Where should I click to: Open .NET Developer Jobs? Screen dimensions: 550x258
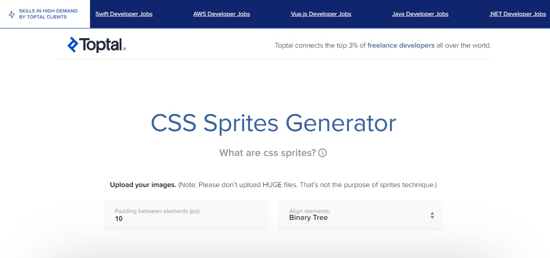click(x=517, y=14)
